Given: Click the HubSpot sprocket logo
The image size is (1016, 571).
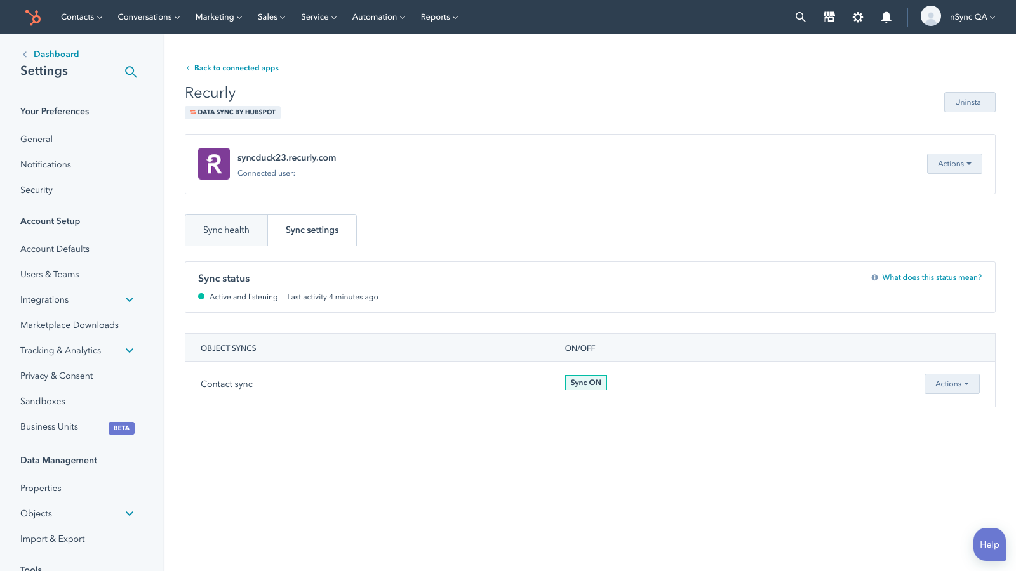Looking at the screenshot, I should point(32,17).
